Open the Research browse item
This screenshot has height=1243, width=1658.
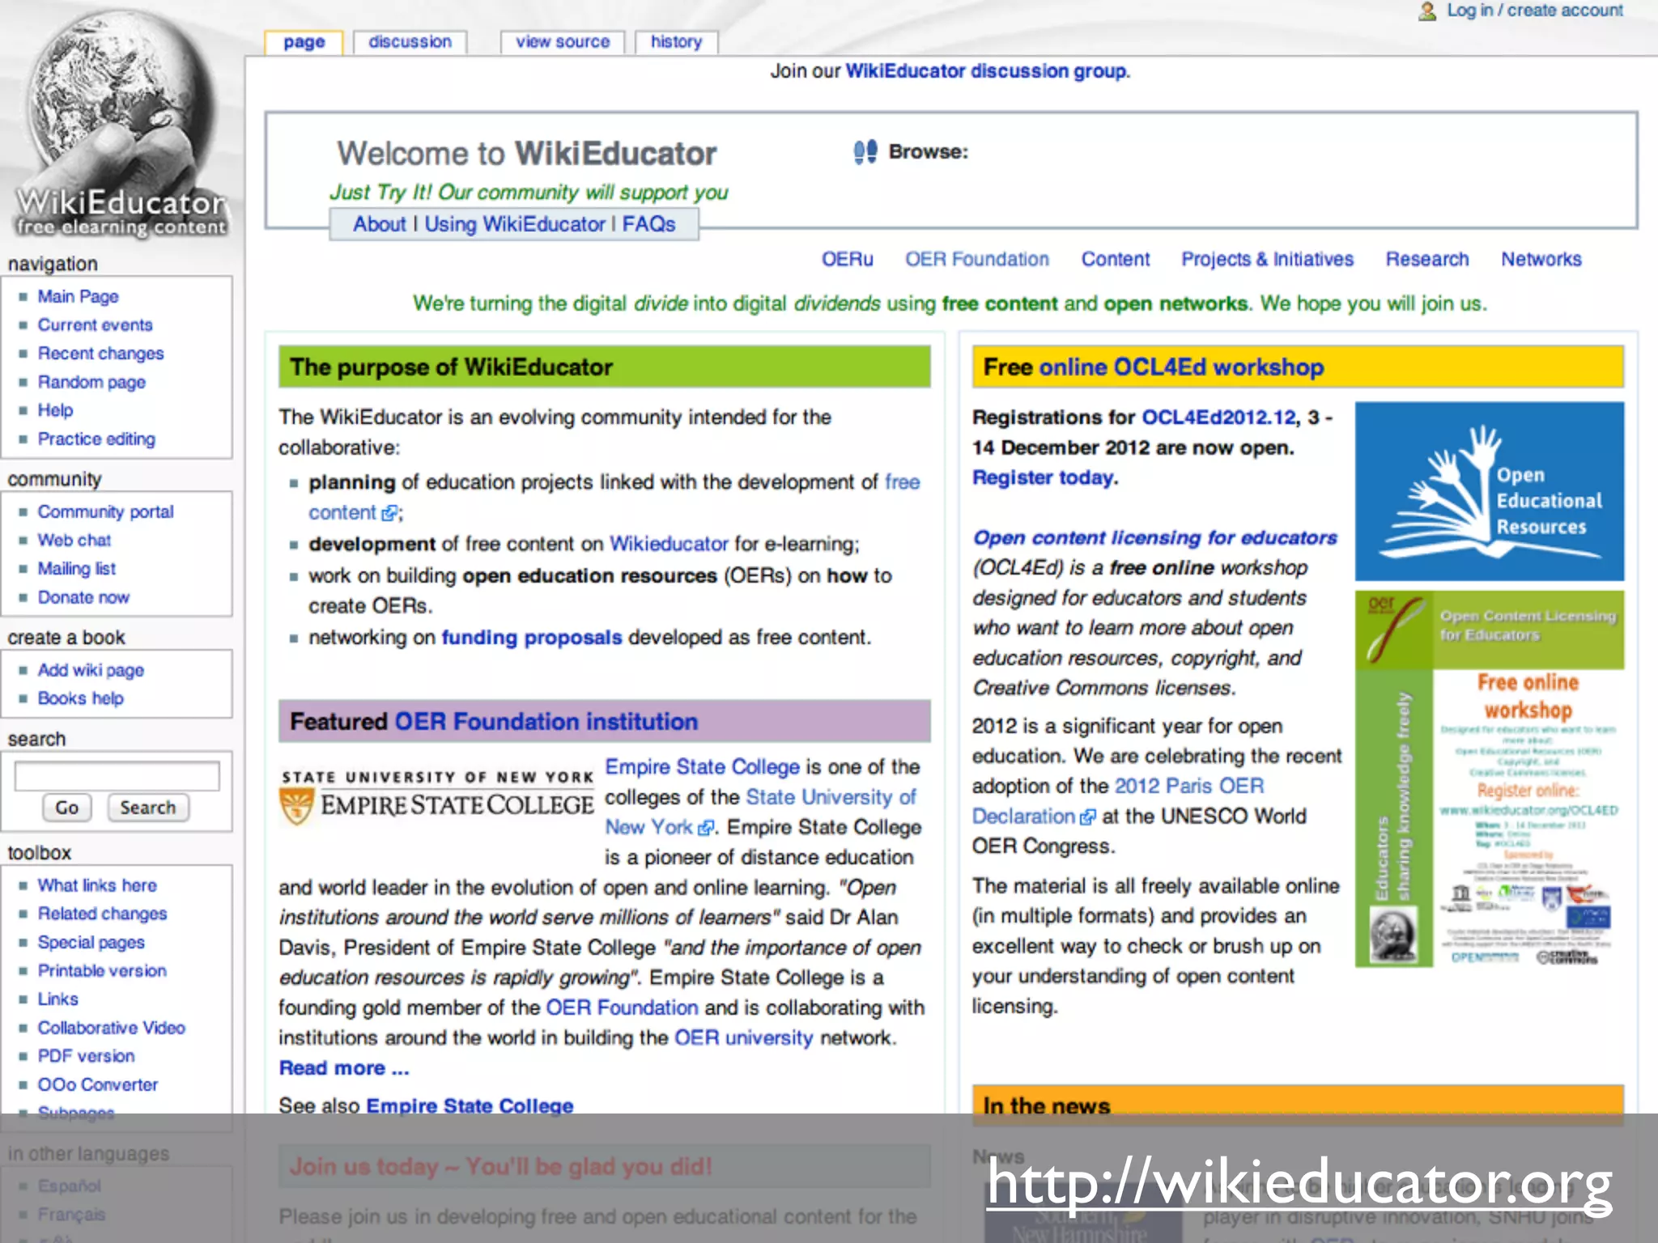click(1426, 260)
